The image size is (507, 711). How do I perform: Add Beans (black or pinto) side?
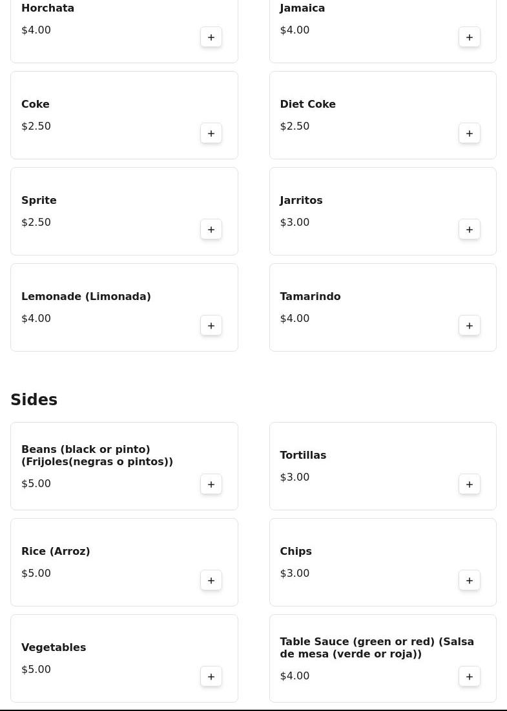[211, 485]
